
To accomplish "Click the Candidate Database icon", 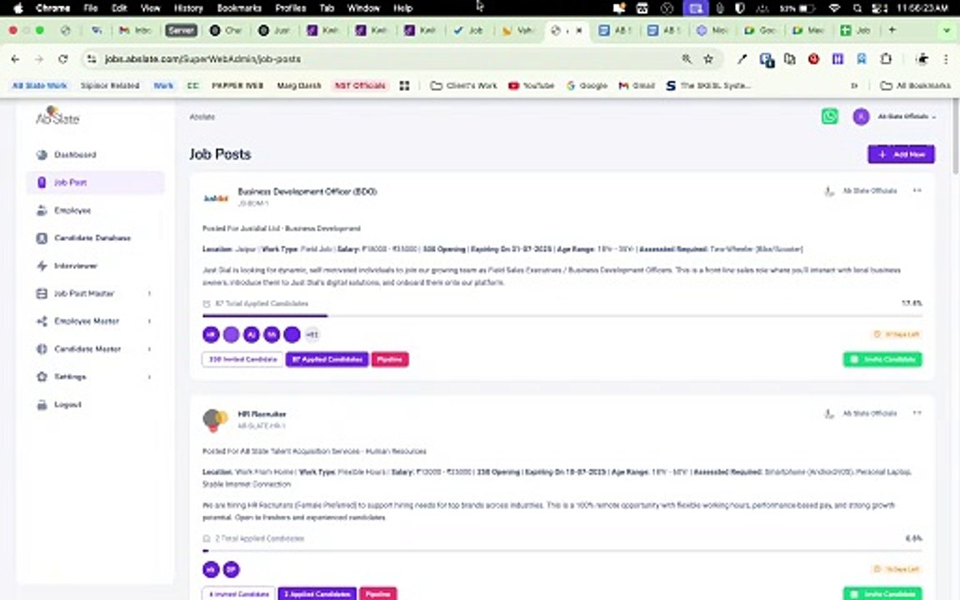I will point(42,238).
